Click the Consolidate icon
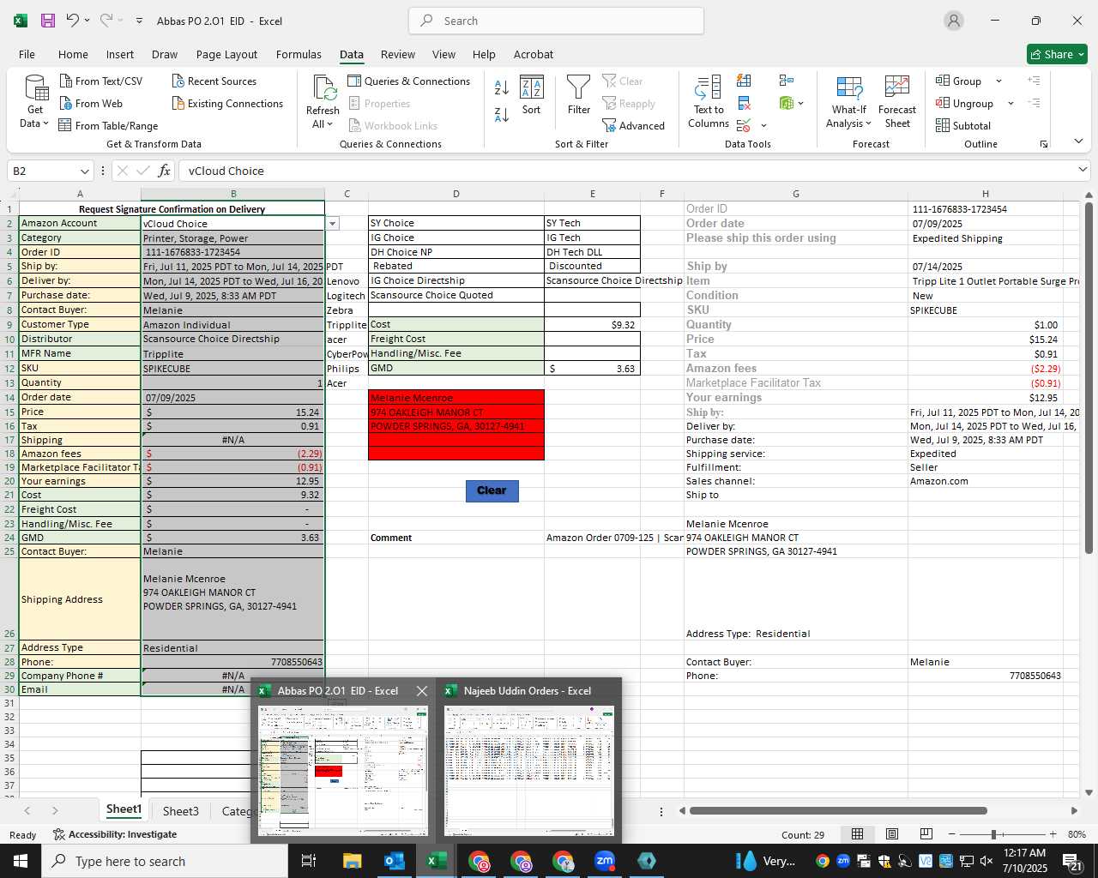1098x878 pixels. point(787,81)
